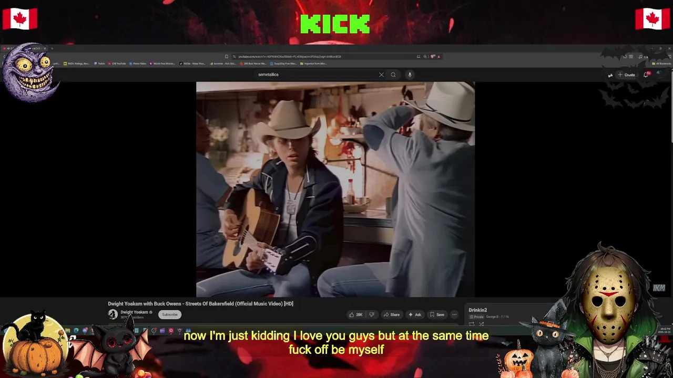Open the Watch Free Movies bookmark
Viewport: 673px width, 378px height.
pyautogui.click(x=162, y=64)
